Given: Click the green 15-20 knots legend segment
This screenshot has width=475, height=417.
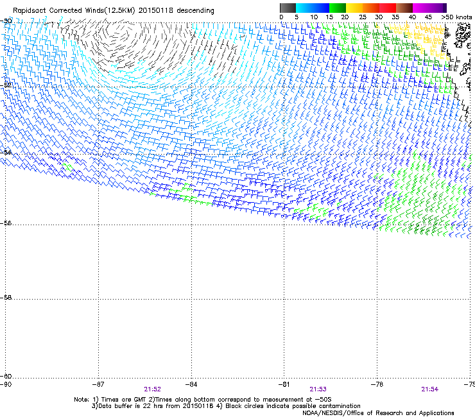Looking at the screenshot, I should pyautogui.click(x=338, y=8).
